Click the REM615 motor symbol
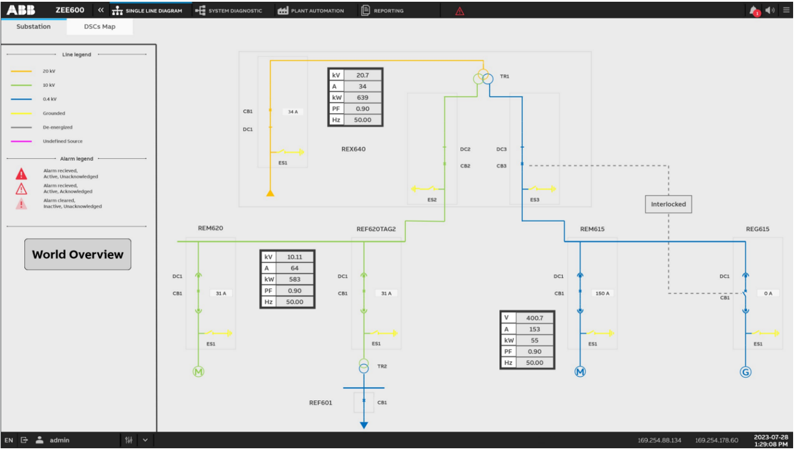This screenshot has height=450, width=796. click(580, 372)
